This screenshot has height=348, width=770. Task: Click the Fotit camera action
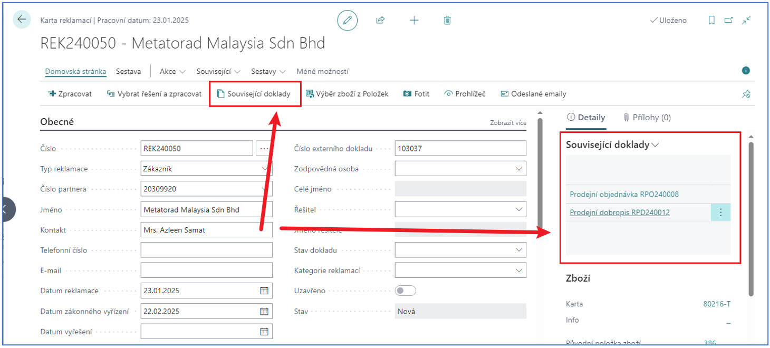click(416, 94)
